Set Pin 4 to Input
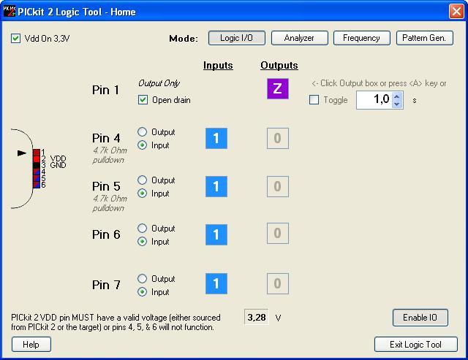 pyautogui.click(x=143, y=145)
